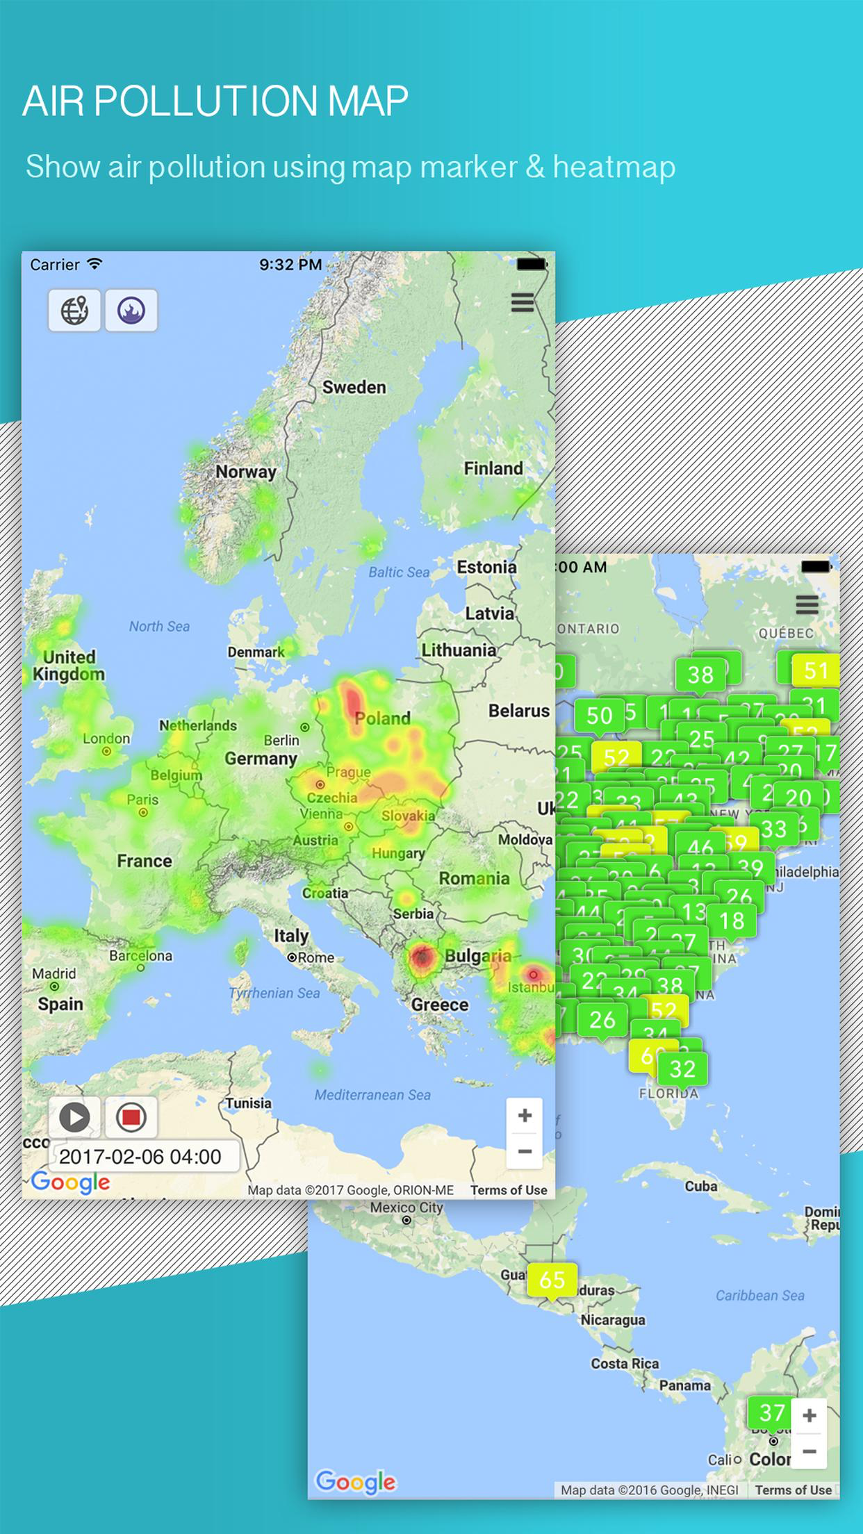863x1534 pixels.
Task: Click the Italy country label
Action: (291, 936)
